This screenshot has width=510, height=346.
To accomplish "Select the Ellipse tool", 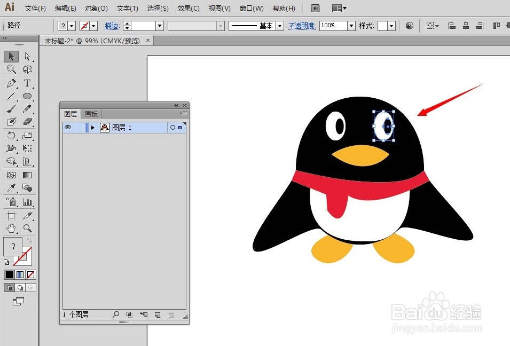I will (x=27, y=96).
